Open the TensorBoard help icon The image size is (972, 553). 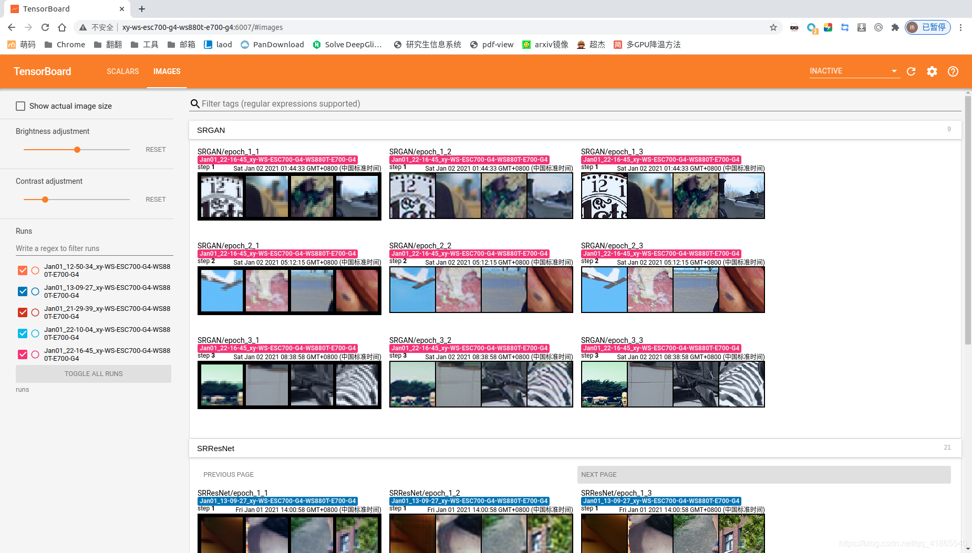point(953,71)
